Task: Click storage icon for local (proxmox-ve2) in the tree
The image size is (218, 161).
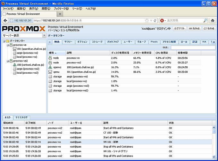Action: pos(15,73)
